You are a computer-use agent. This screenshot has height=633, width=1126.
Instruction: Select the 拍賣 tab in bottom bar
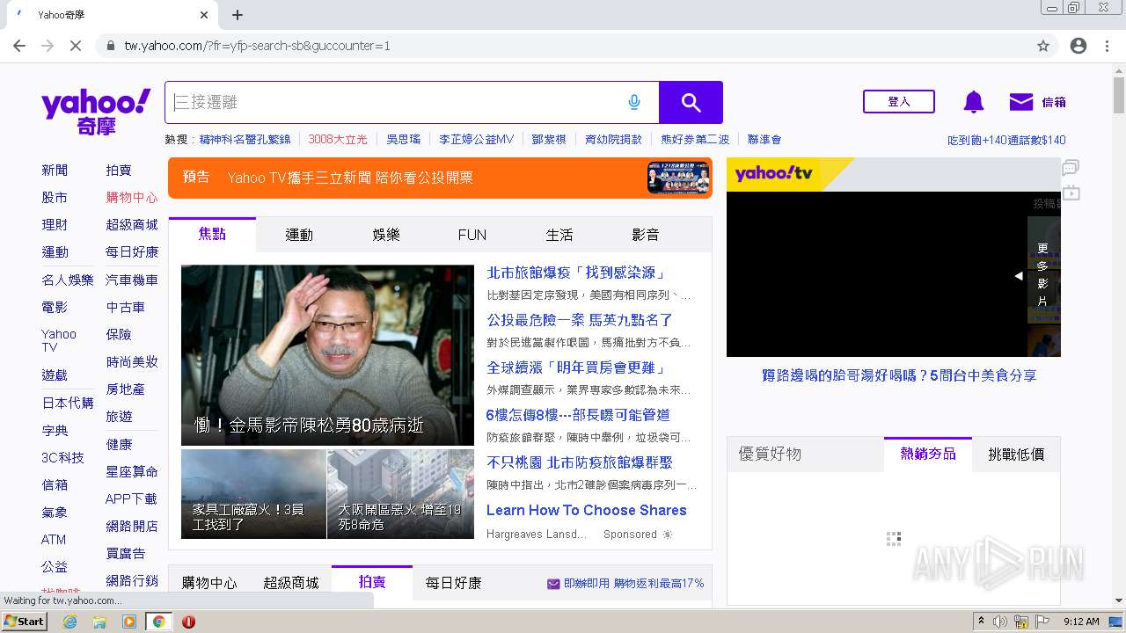[x=372, y=582]
